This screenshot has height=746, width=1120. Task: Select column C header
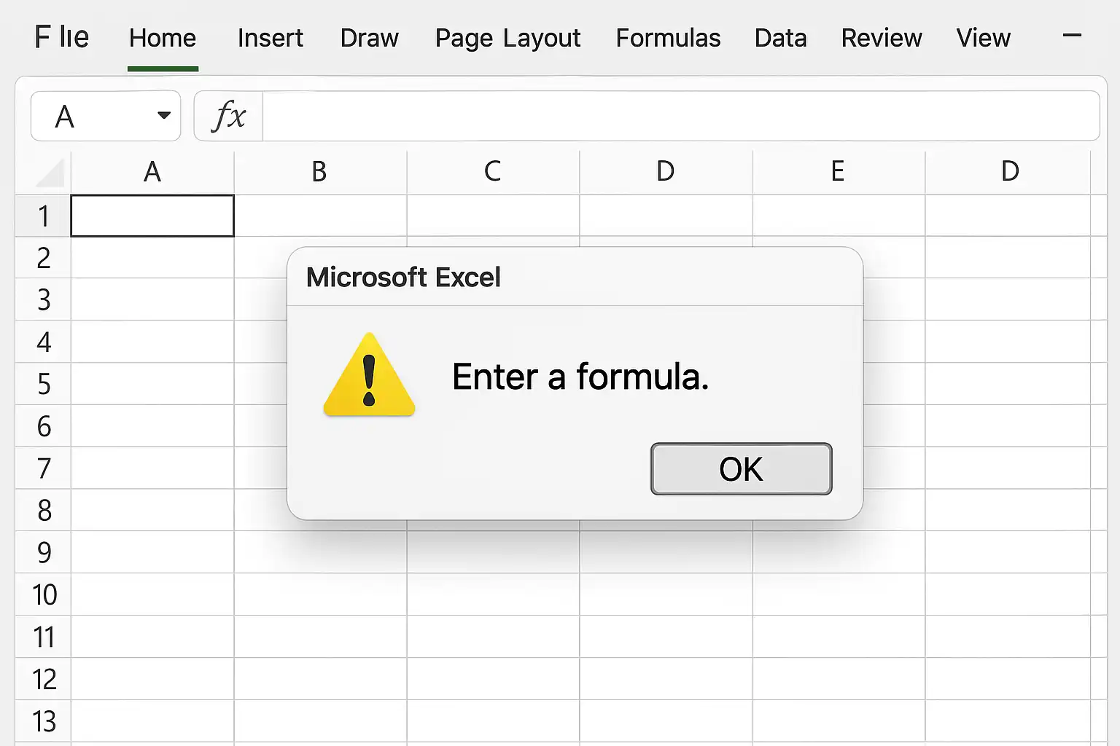[x=493, y=172]
